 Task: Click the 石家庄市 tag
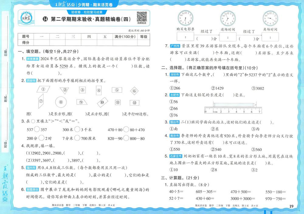(x=176, y=156)
